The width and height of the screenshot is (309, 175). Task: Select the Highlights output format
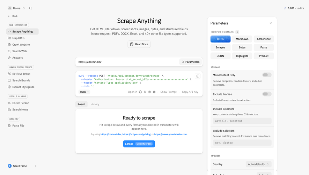tap(242, 56)
